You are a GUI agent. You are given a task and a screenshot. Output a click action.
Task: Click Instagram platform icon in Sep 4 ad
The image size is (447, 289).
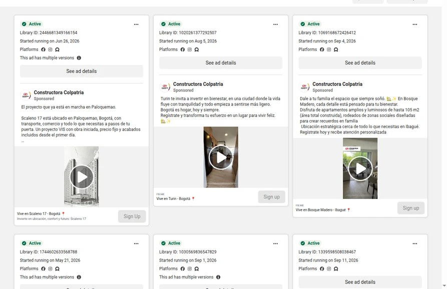329,49
